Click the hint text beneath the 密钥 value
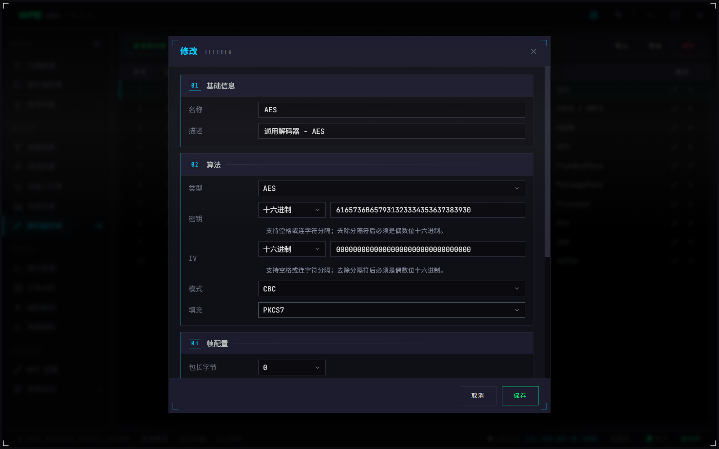The image size is (719, 449). click(x=355, y=231)
